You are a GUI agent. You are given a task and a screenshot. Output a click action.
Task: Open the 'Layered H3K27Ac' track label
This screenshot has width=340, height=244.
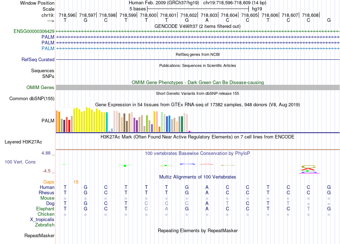(x=23, y=142)
